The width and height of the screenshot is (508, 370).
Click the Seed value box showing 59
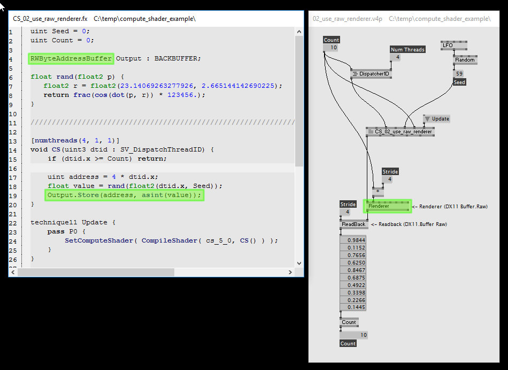[x=459, y=74]
